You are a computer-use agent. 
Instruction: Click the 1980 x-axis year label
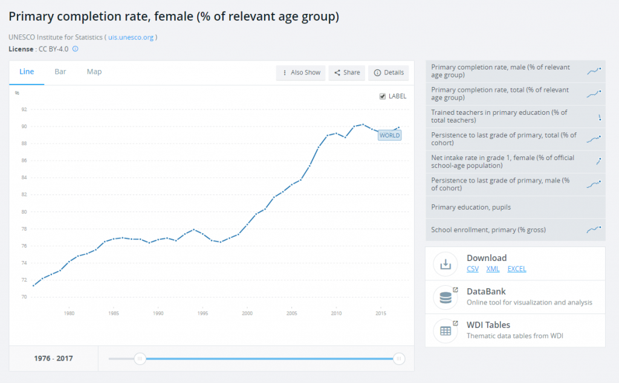click(x=69, y=313)
